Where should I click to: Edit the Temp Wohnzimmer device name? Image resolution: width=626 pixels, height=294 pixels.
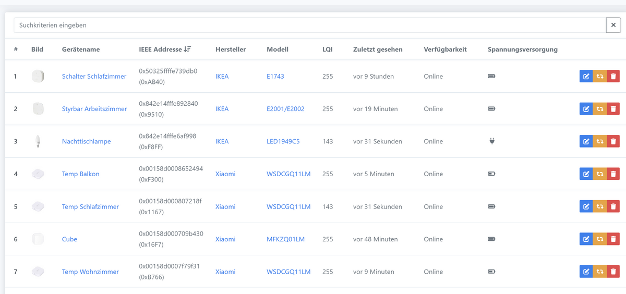point(586,272)
